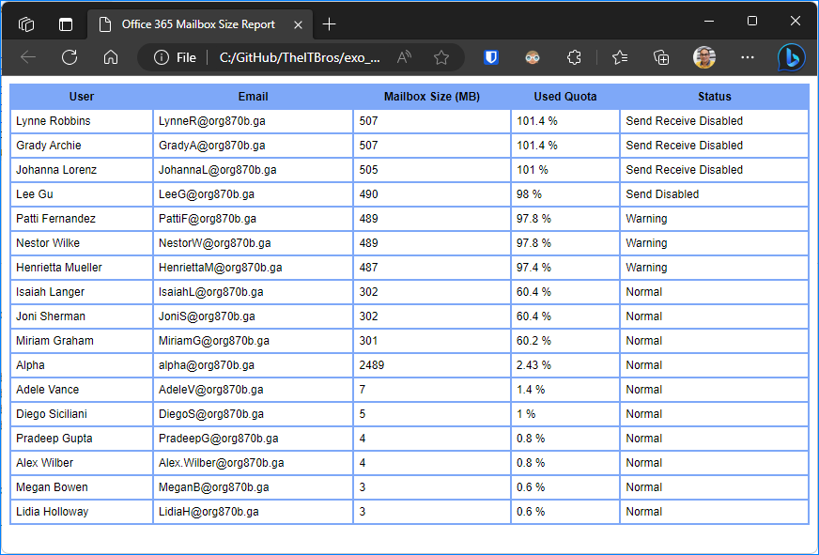
Task: Click the Email column header
Action: point(254,97)
